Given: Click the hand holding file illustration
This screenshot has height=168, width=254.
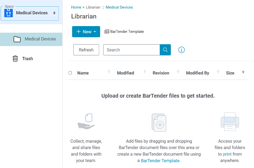Looking at the screenshot, I should coord(86,121).
